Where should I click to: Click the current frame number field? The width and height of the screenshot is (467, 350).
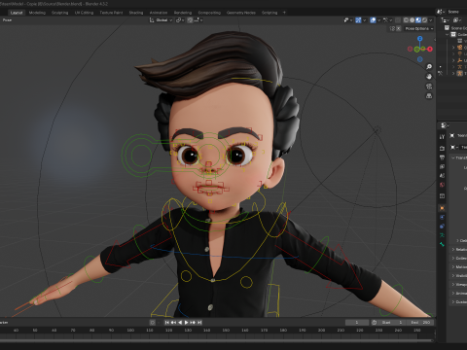coord(357,323)
